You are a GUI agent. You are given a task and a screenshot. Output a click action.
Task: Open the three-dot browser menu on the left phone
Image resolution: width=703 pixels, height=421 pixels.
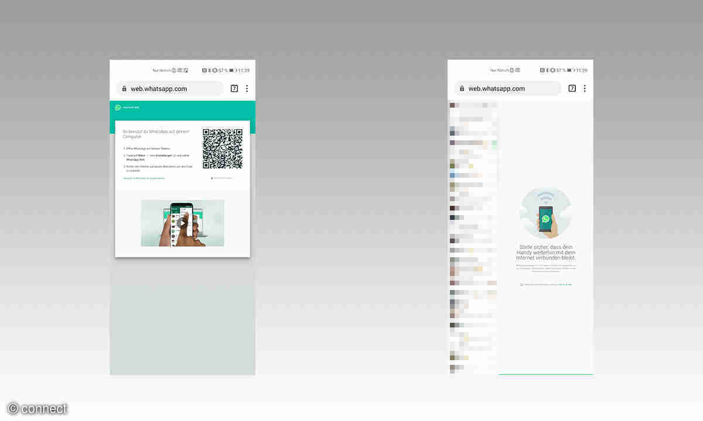point(247,89)
